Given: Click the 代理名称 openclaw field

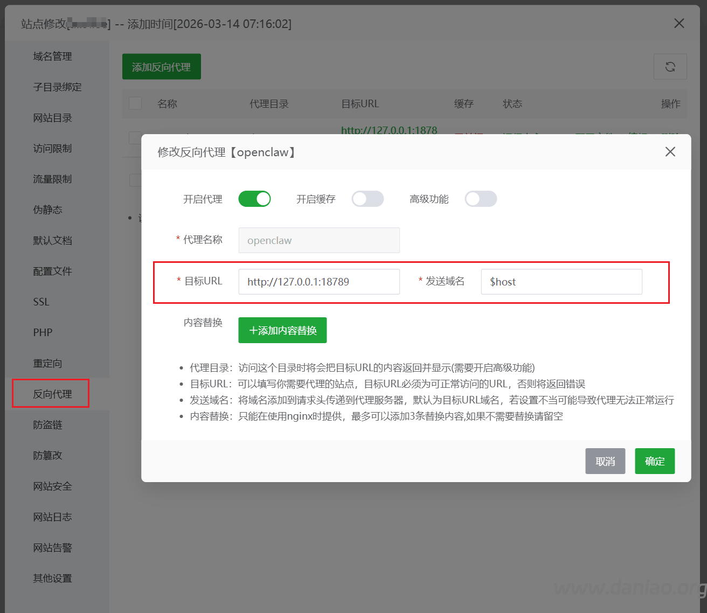Looking at the screenshot, I should coord(319,240).
